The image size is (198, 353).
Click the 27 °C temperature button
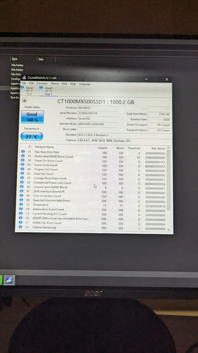point(32,137)
